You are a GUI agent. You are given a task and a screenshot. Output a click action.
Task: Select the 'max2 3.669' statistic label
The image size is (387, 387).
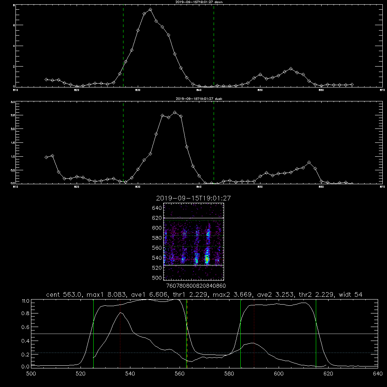233,295
